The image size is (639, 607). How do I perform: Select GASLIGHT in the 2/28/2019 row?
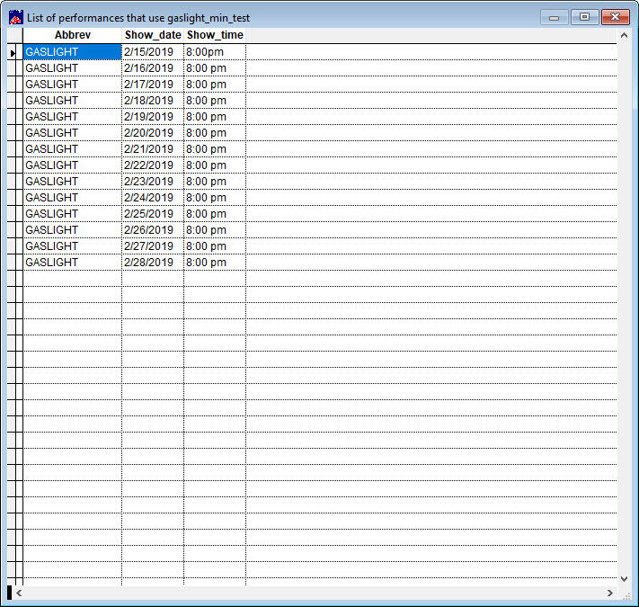[x=73, y=262]
